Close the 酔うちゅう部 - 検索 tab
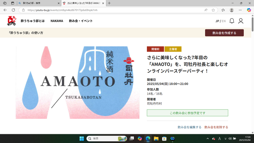The width and height of the screenshot is (254, 143). [59, 3]
